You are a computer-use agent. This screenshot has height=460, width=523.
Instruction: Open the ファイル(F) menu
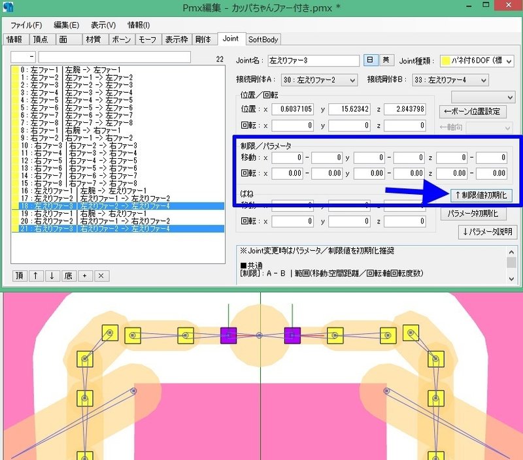pos(26,25)
